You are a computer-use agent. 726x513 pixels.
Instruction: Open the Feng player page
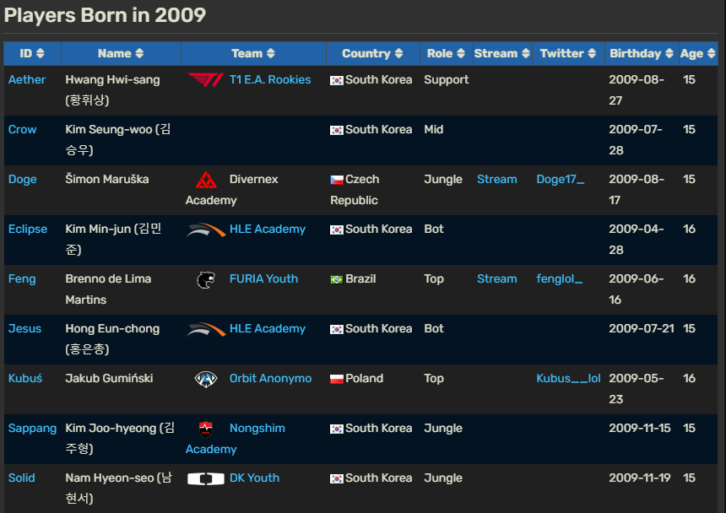(22, 279)
